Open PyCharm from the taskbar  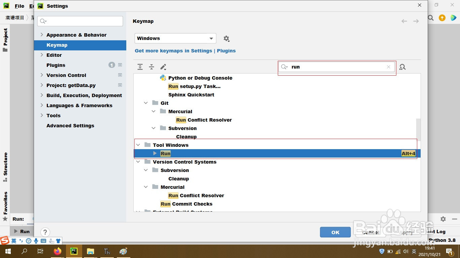pyautogui.click(x=74, y=251)
